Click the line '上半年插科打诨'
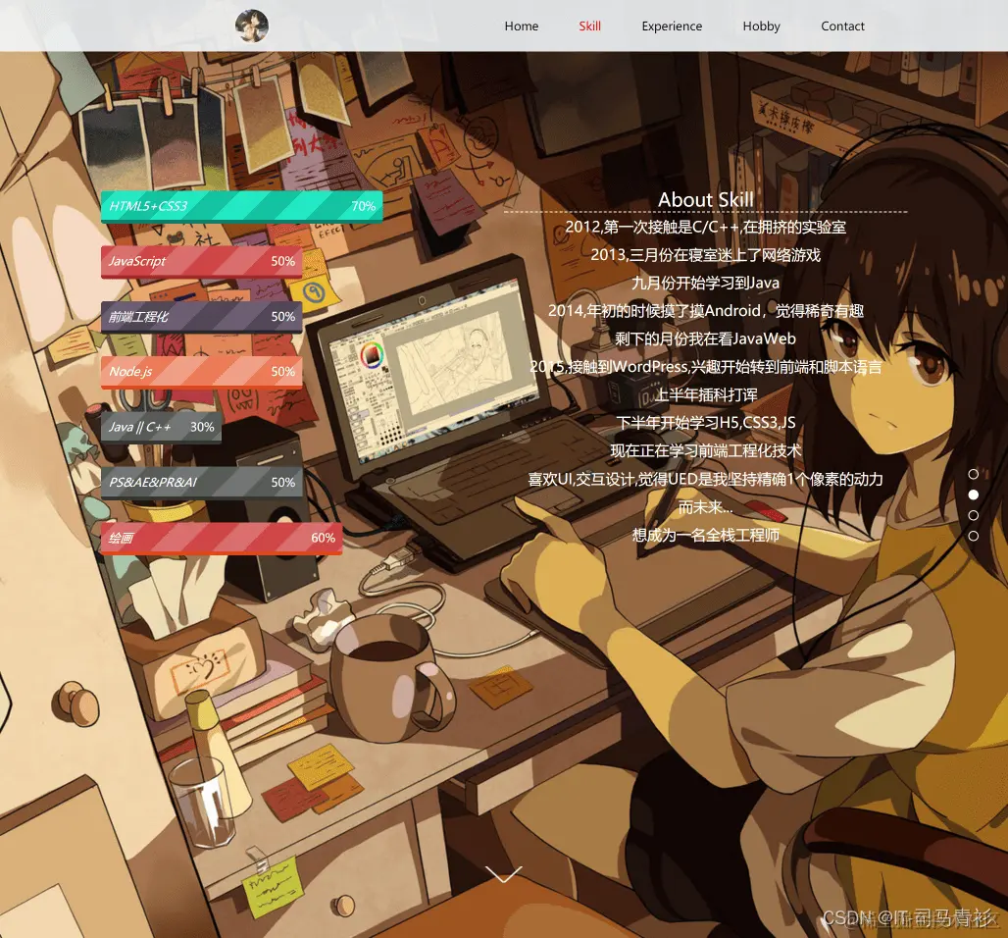Image resolution: width=1008 pixels, height=938 pixels. [705, 395]
